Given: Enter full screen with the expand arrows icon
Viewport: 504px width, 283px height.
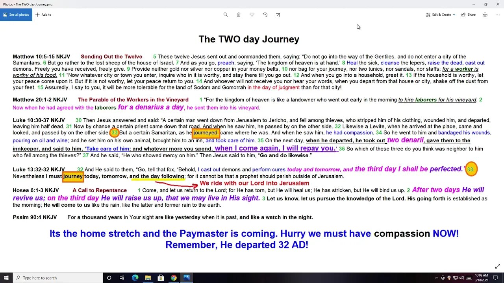Looking at the screenshot, I should (498, 266).
